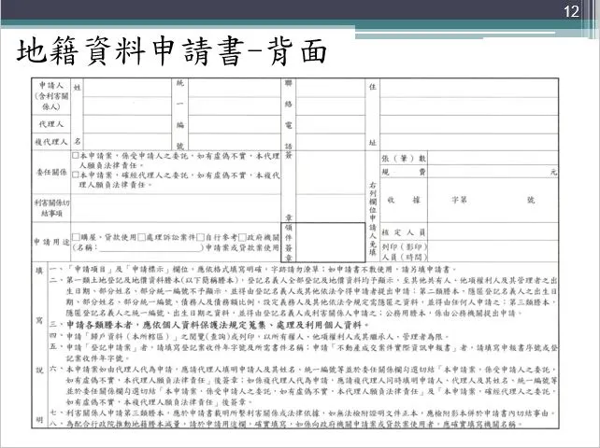Screen dimensions: 600x448
Task: Click the 規費 amount field ending in 元
Action: pos(493,172)
